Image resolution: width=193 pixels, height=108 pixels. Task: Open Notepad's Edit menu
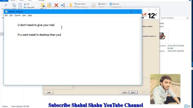click(11, 15)
